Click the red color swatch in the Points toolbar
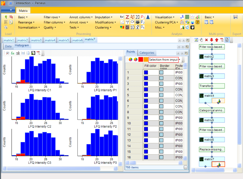 [x=141, y=59]
